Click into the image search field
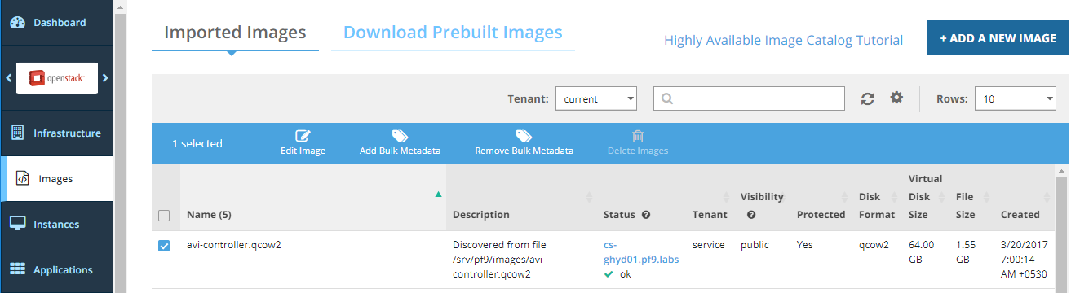The image size is (1071, 293). pos(749,98)
